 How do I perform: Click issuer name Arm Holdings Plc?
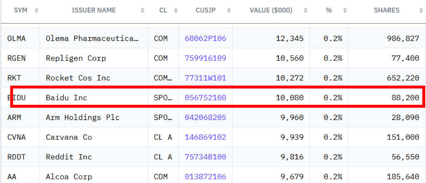pos(83,117)
